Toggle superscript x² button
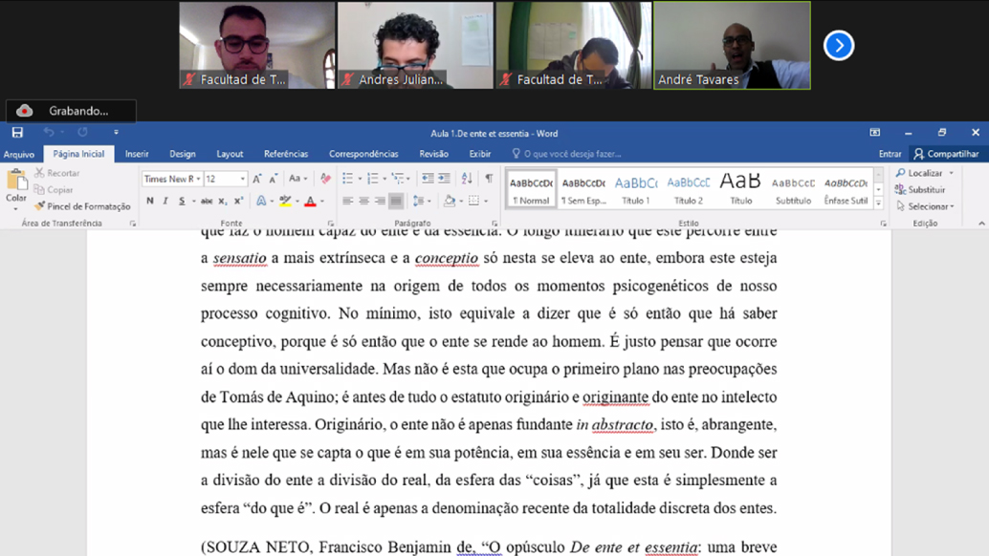The width and height of the screenshot is (989, 556). coord(238,201)
